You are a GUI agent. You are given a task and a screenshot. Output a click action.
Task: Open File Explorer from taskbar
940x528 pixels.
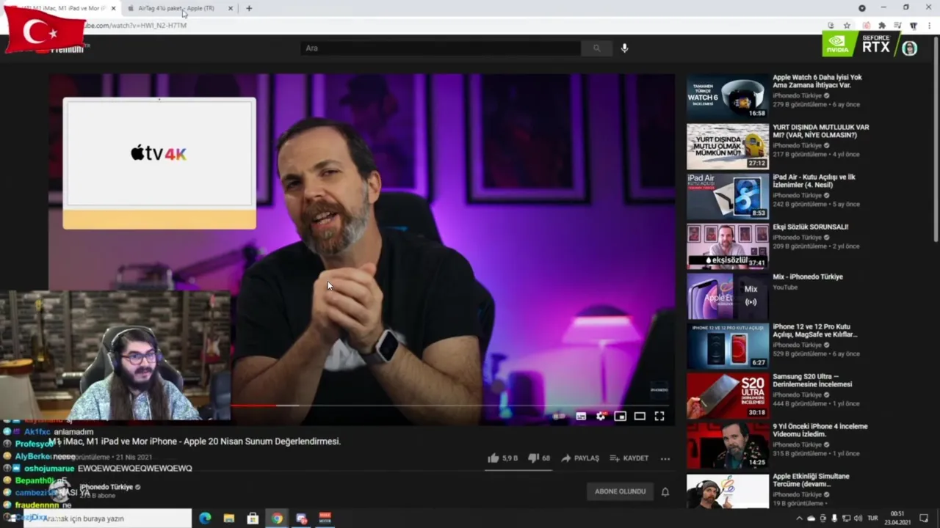[x=228, y=518]
